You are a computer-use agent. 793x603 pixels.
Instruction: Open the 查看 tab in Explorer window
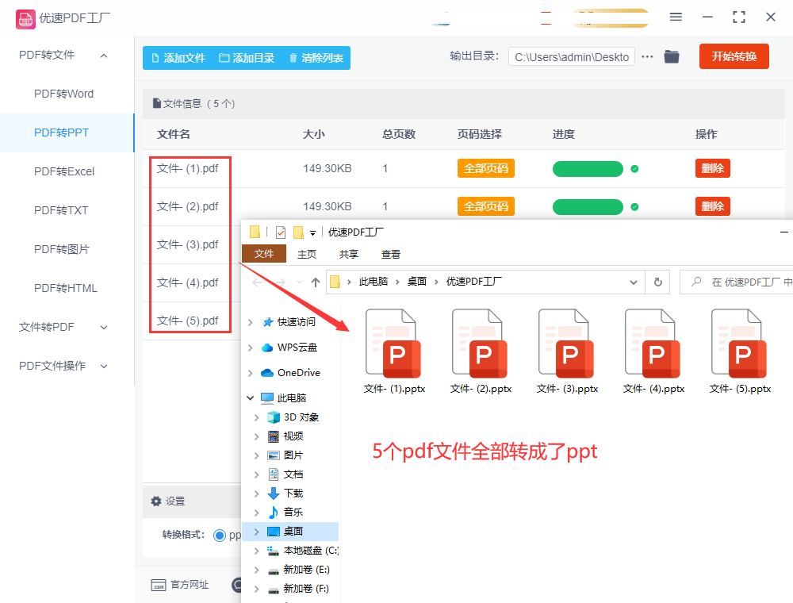coord(390,254)
